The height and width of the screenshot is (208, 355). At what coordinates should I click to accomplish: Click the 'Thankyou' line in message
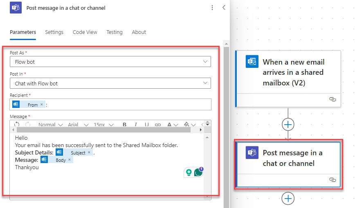pos(27,167)
